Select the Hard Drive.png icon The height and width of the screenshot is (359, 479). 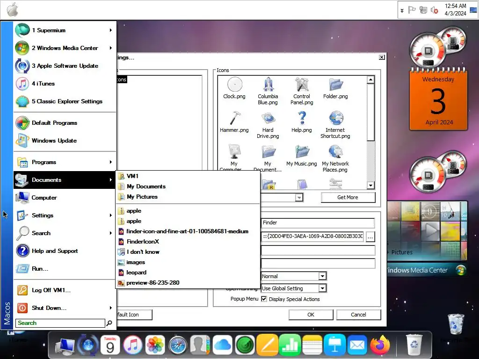click(268, 125)
